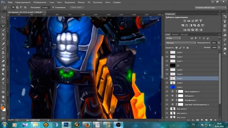
Task: Hide layer Слой 5
Action: tap(167, 52)
